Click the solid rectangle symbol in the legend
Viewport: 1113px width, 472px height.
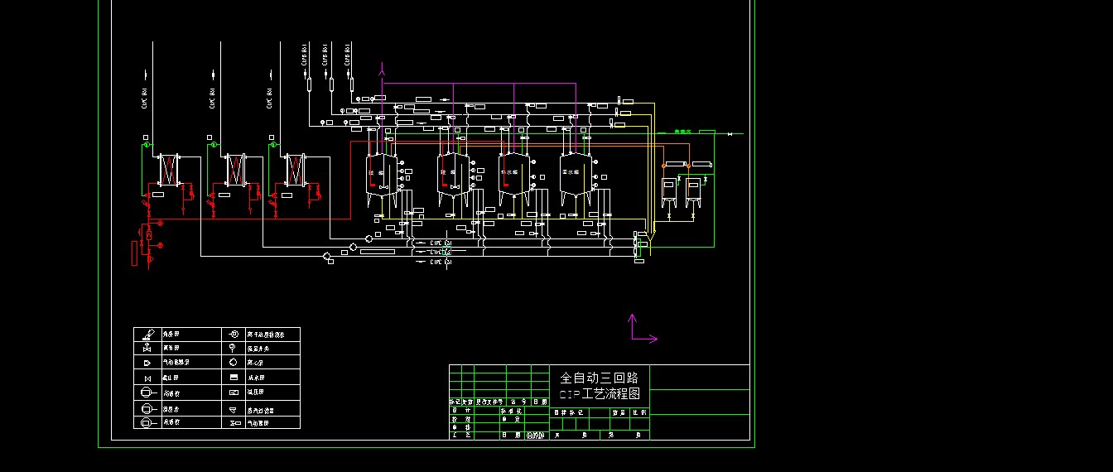tap(234, 378)
